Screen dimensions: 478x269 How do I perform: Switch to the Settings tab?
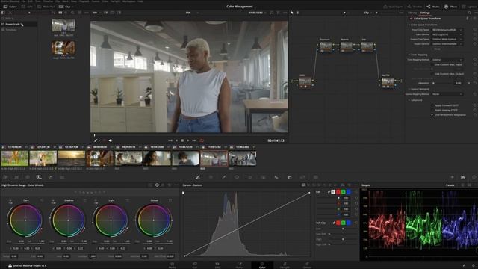(x=425, y=13)
